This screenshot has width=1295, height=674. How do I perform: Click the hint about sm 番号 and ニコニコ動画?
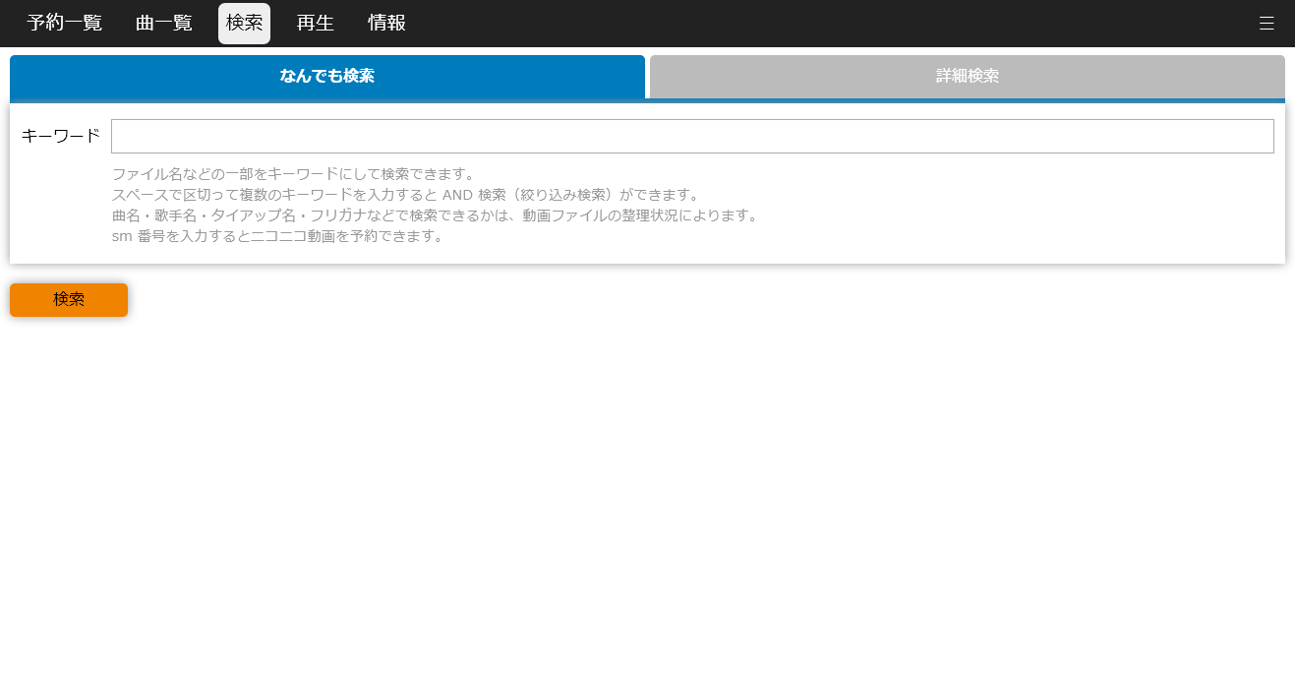pyautogui.click(x=278, y=236)
